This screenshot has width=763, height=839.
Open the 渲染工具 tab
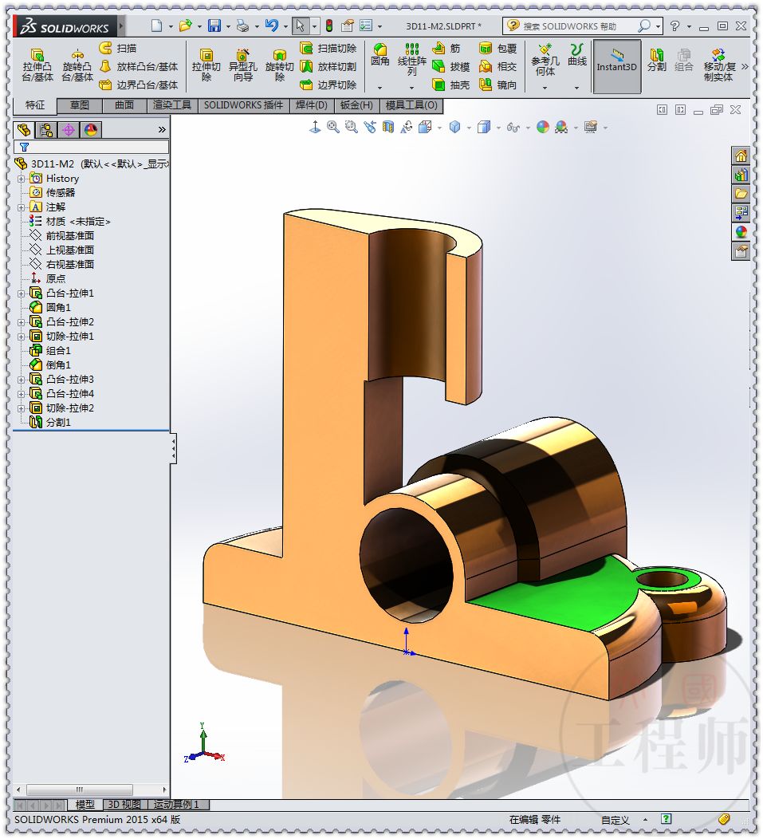point(172,105)
